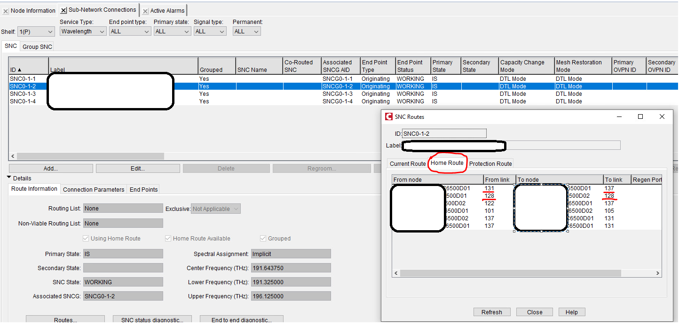
Task: Collapse the Details section triangle
Action: point(9,178)
